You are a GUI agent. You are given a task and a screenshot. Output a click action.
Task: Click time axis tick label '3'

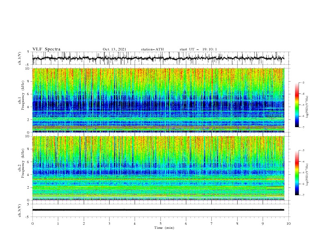109,224
